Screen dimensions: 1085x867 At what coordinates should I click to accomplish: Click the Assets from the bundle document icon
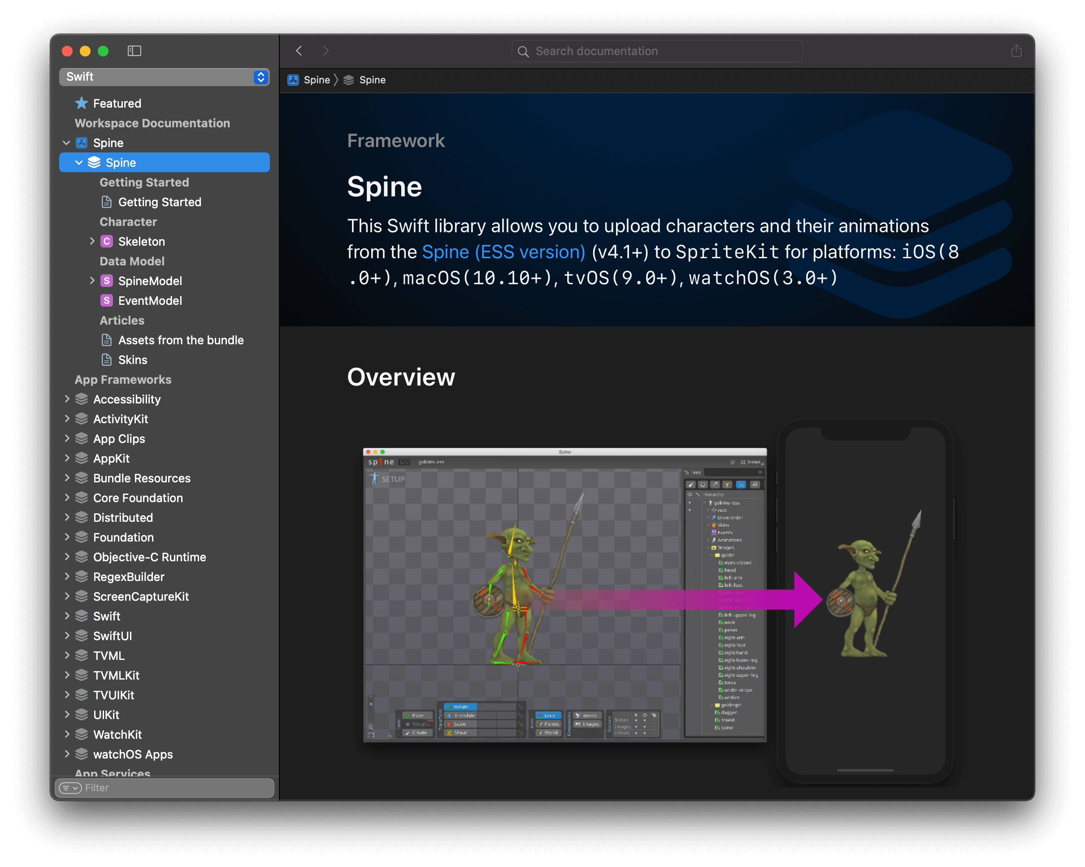coord(106,340)
